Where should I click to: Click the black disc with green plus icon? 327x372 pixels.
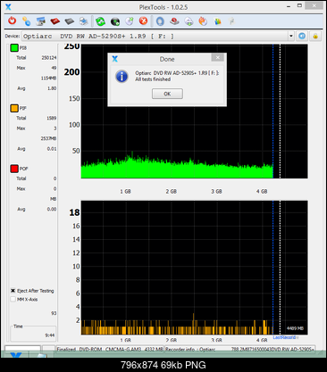[x=115, y=21]
